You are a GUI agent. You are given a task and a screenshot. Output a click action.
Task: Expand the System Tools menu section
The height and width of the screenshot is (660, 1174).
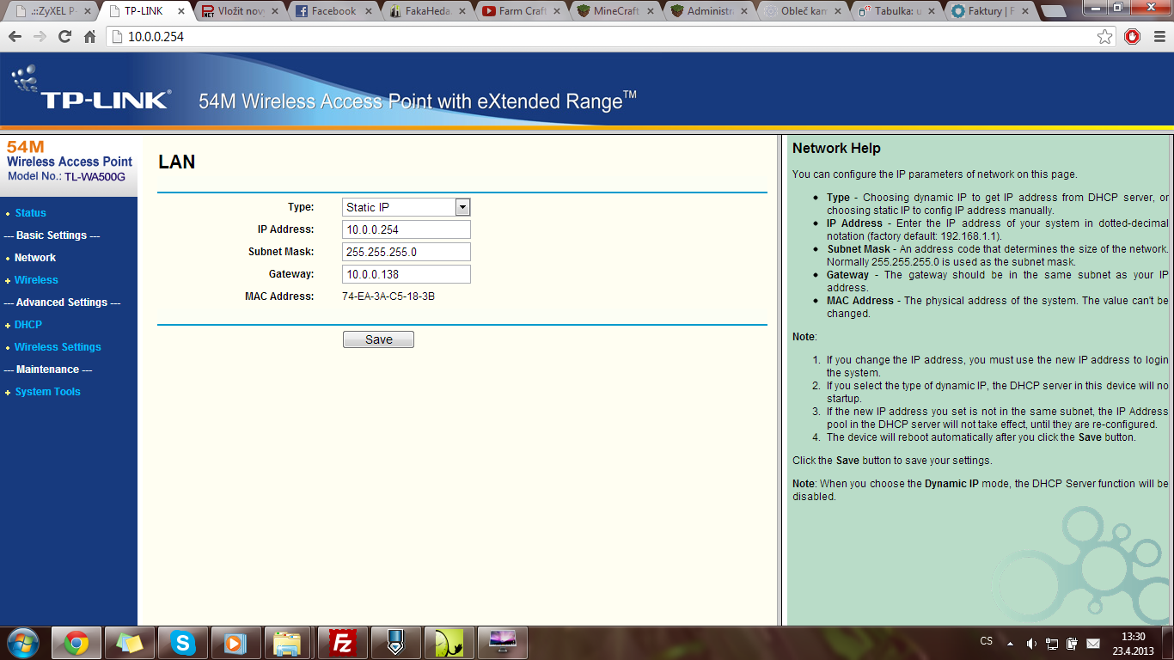point(48,392)
